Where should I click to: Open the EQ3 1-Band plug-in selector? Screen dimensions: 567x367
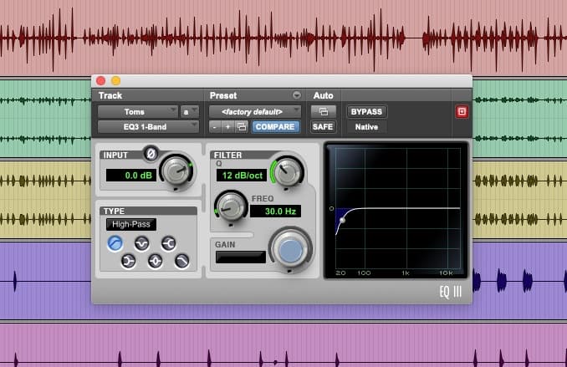[148, 127]
